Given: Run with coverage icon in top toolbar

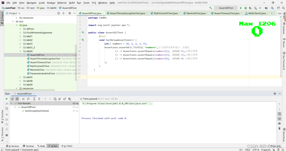Looking at the screenshot, I should coord(250,8).
